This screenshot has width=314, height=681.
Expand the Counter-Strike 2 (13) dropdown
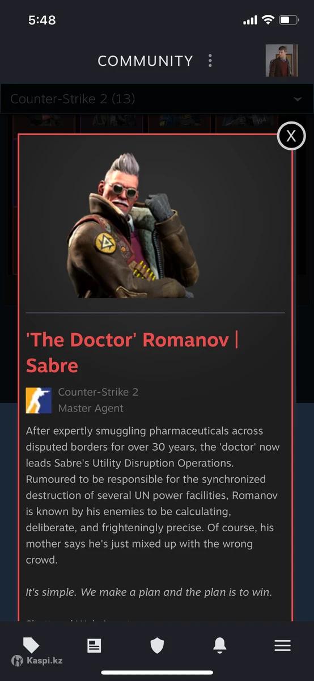pos(157,99)
